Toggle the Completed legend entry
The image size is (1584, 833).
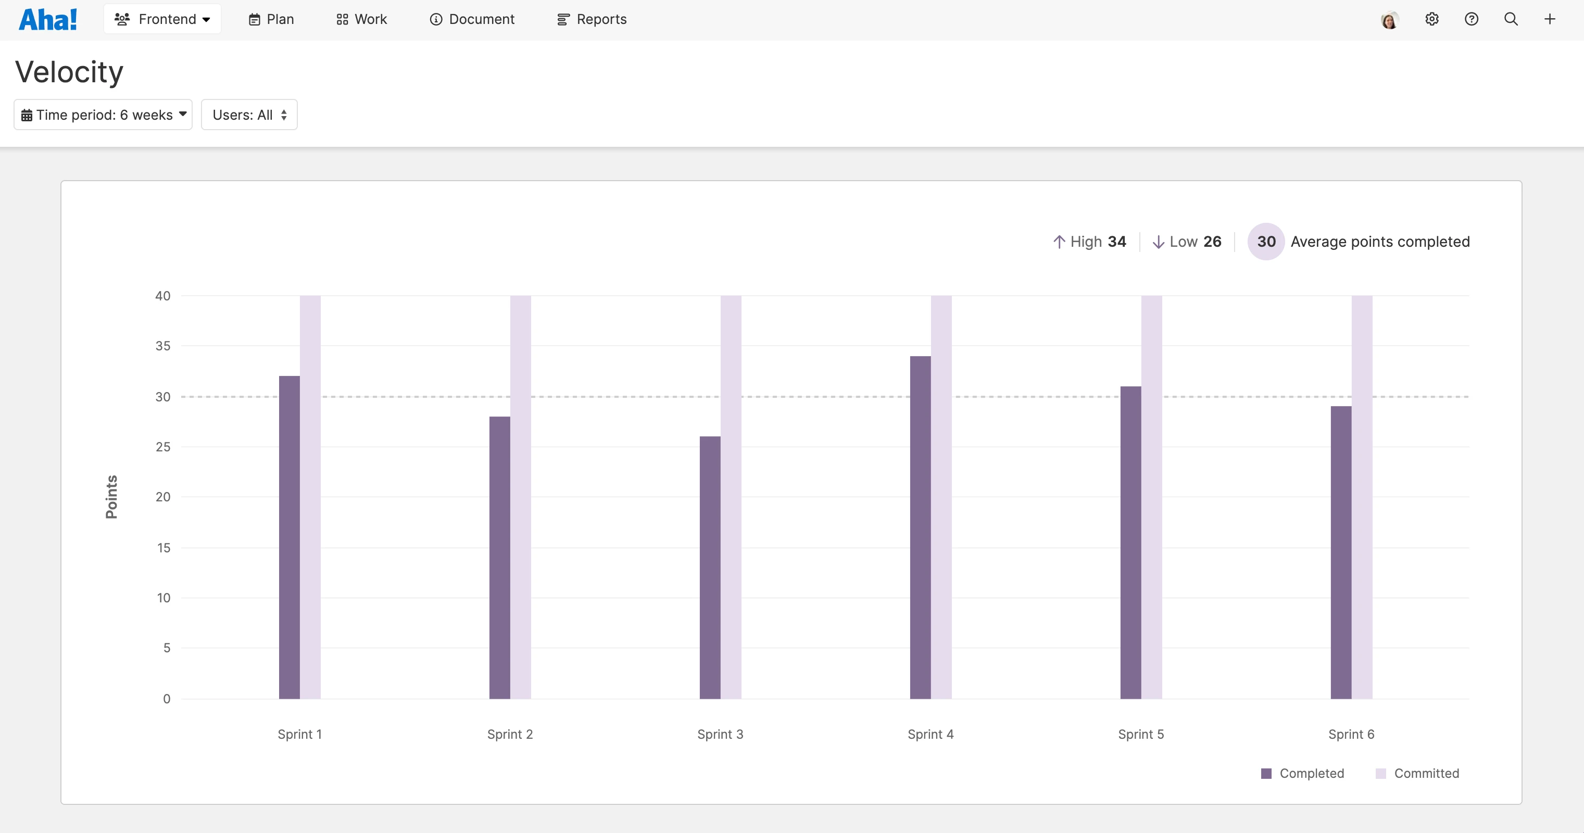[1304, 773]
